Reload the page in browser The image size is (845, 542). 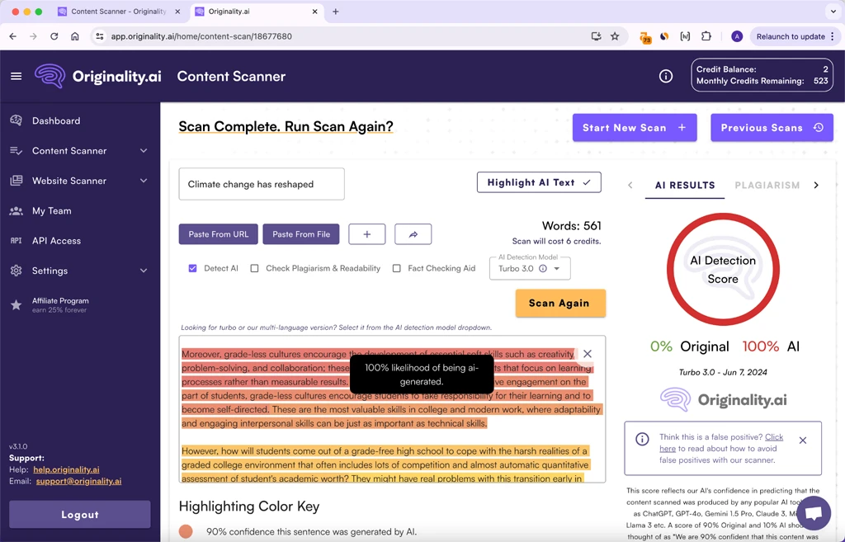[x=54, y=36]
